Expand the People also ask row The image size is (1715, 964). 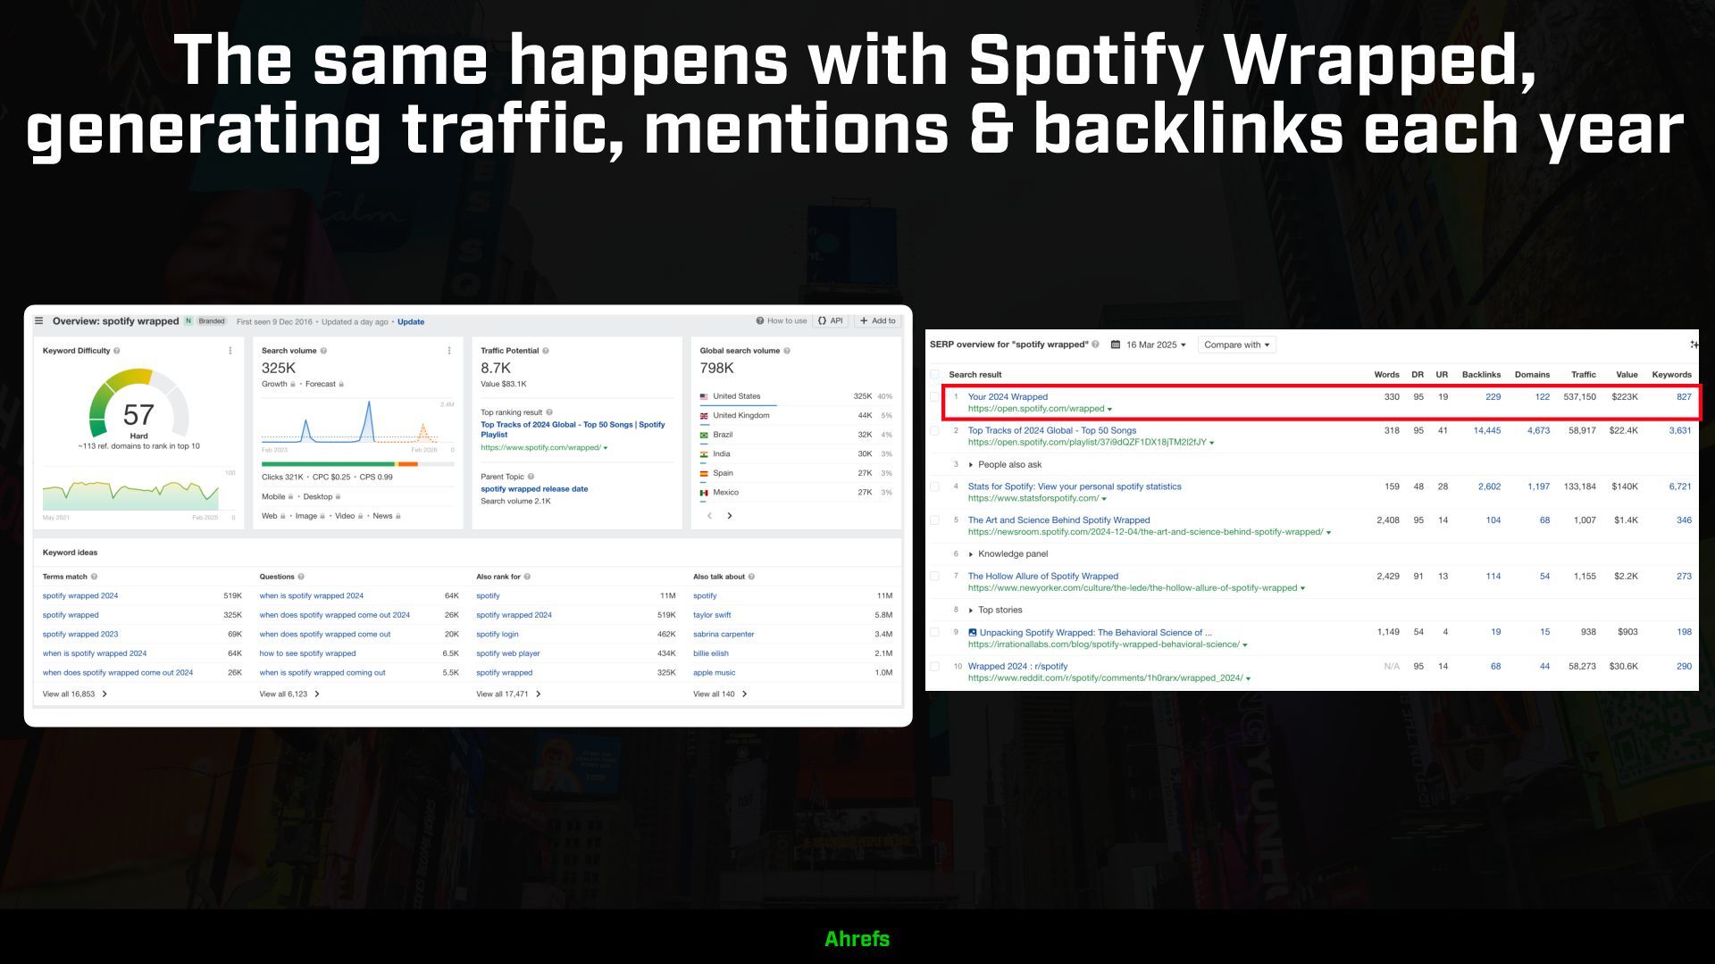click(x=971, y=465)
